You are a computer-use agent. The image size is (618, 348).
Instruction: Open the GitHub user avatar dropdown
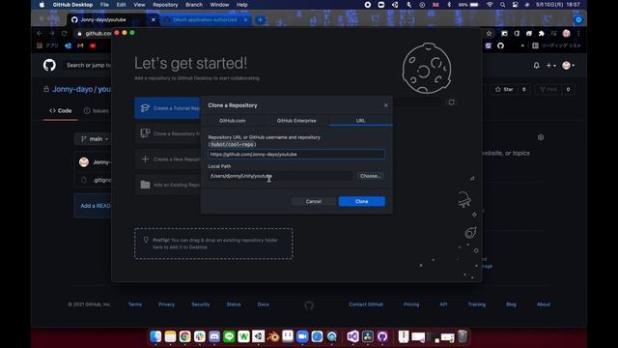(568, 66)
